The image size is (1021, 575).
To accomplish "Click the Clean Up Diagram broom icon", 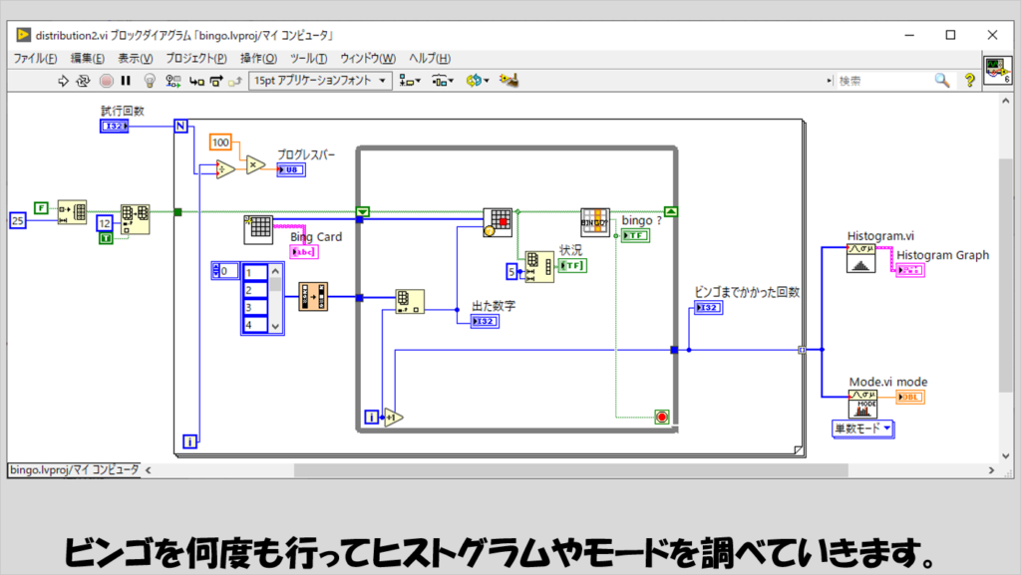I will point(510,81).
